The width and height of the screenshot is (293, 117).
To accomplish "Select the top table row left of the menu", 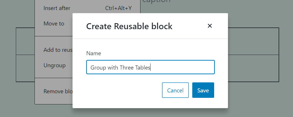I will coord(25,41).
